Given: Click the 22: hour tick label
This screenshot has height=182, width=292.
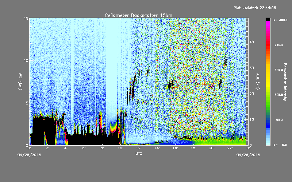Looking at the screenshot, I should pyautogui.click(x=230, y=148).
